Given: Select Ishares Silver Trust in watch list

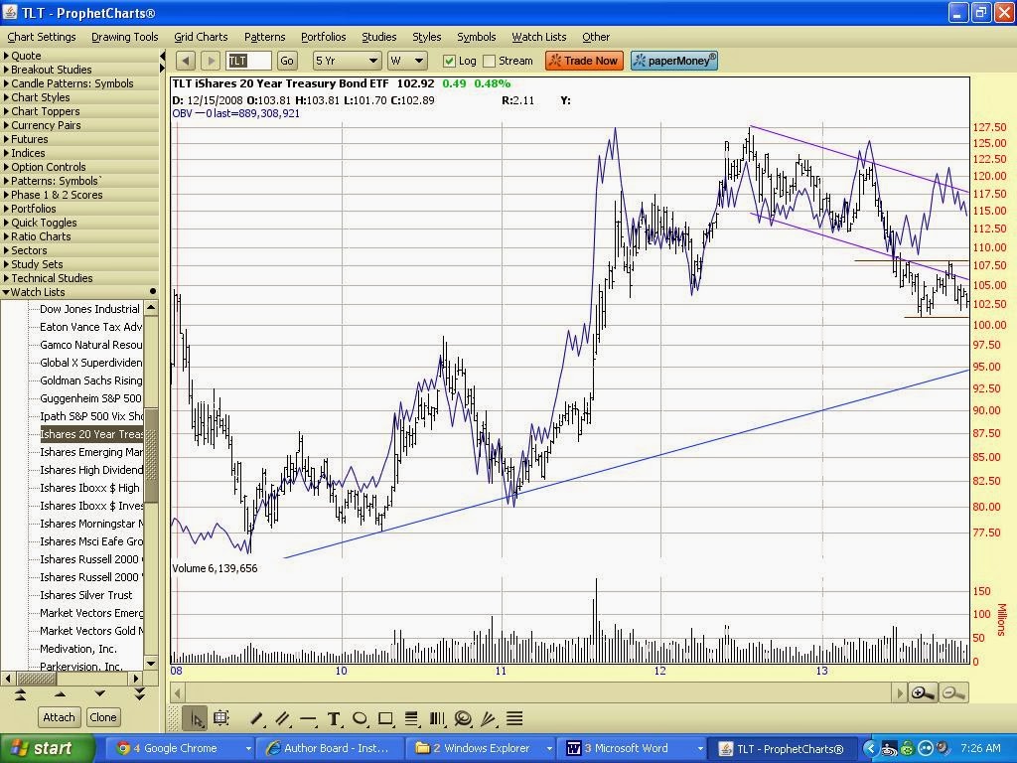Looking at the screenshot, I should (x=85, y=595).
